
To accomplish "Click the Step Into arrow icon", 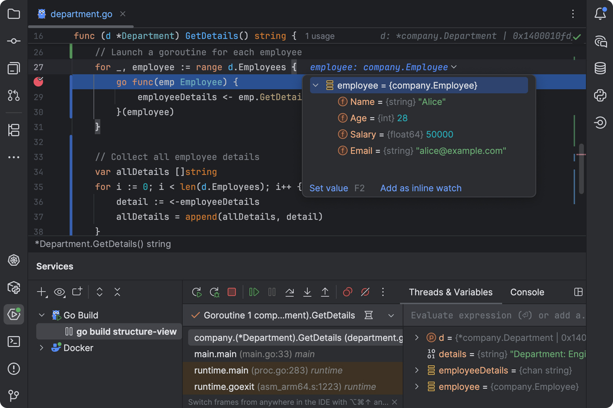I will click(x=307, y=292).
